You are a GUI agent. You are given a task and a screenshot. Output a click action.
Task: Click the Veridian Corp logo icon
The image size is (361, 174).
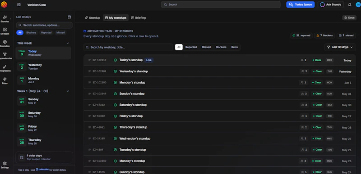pos(4,4)
